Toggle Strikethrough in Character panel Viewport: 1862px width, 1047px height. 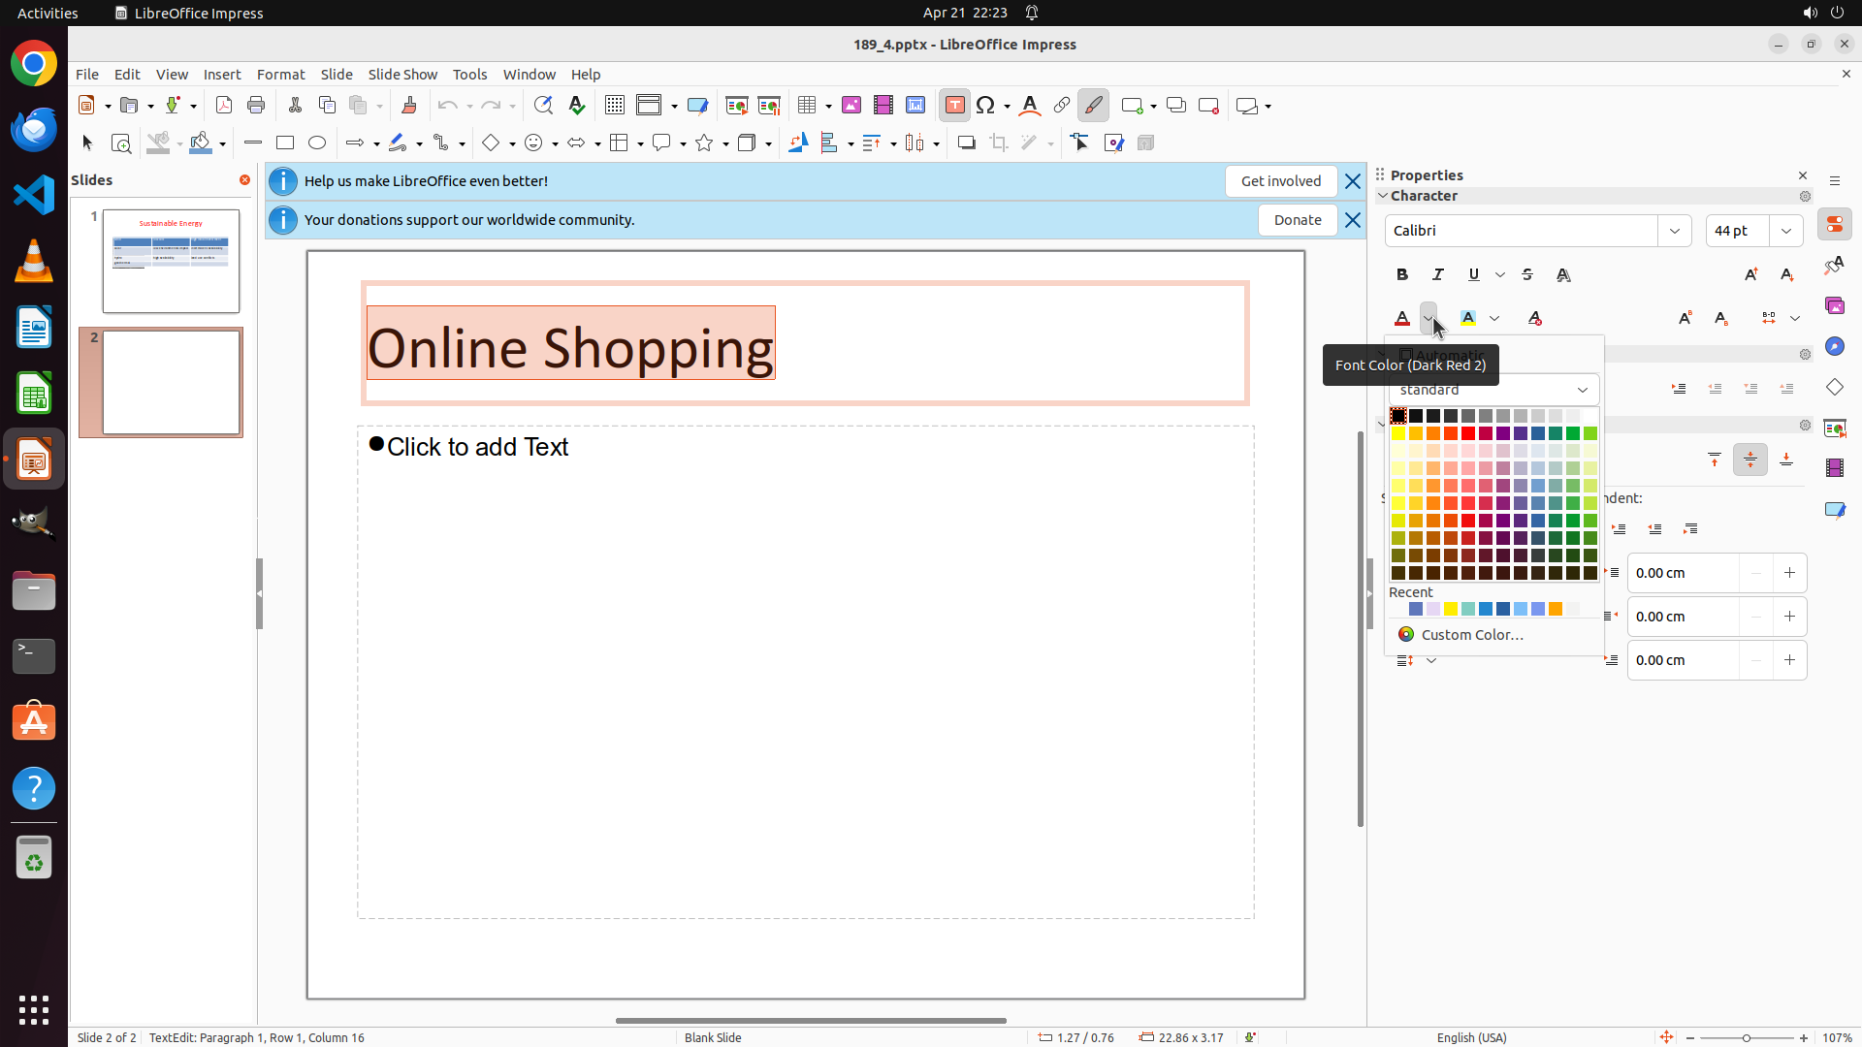click(1527, 275)
